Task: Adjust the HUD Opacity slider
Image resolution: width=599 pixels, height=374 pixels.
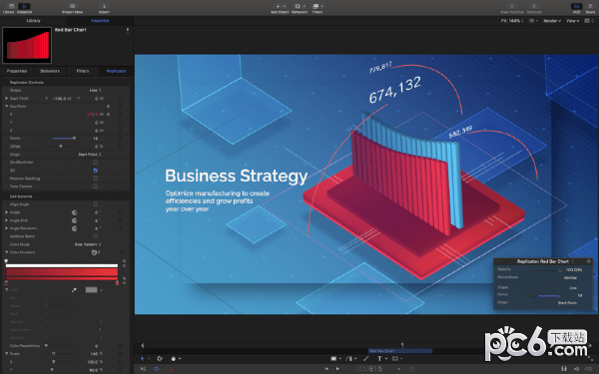Action: tap(545, 270)
